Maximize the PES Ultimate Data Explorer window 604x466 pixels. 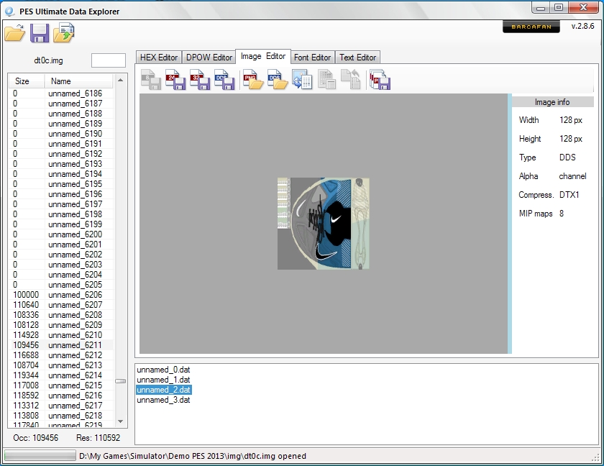[559, 7]
